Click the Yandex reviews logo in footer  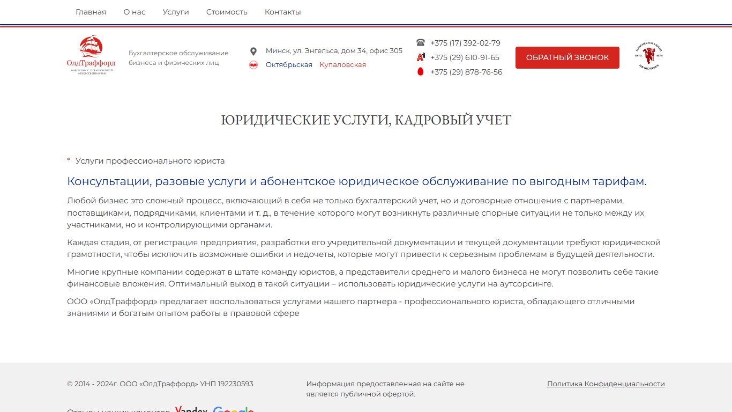[191, 409]
